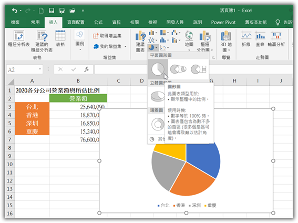Screen dimensions: 298x223
Task: Insert a 表格 table
Action: point(60,38)
